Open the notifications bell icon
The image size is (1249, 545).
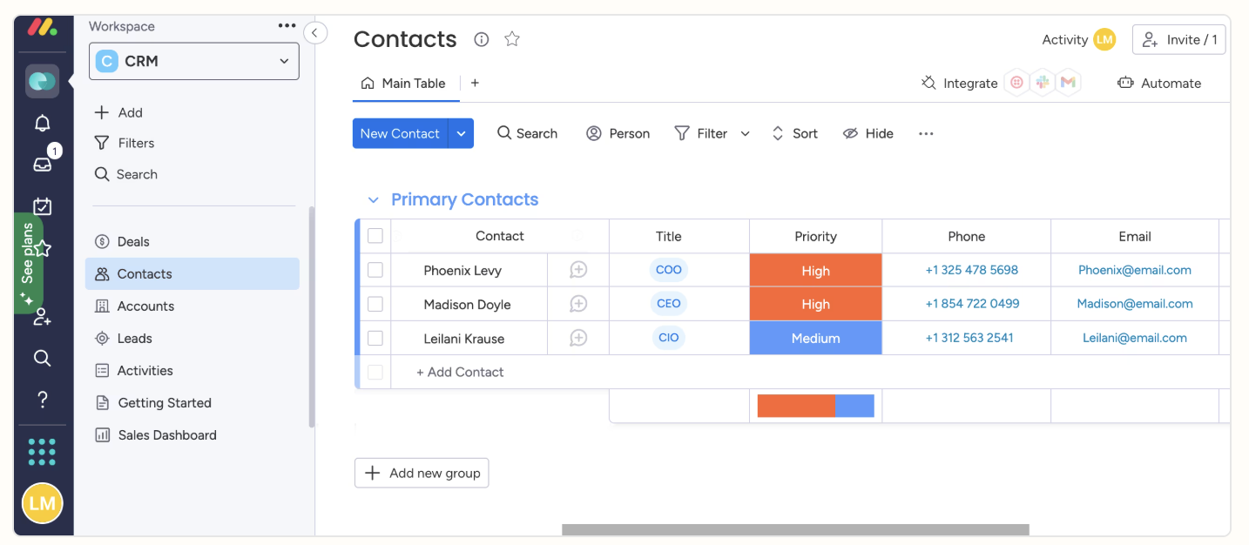[x=42, y=123]
